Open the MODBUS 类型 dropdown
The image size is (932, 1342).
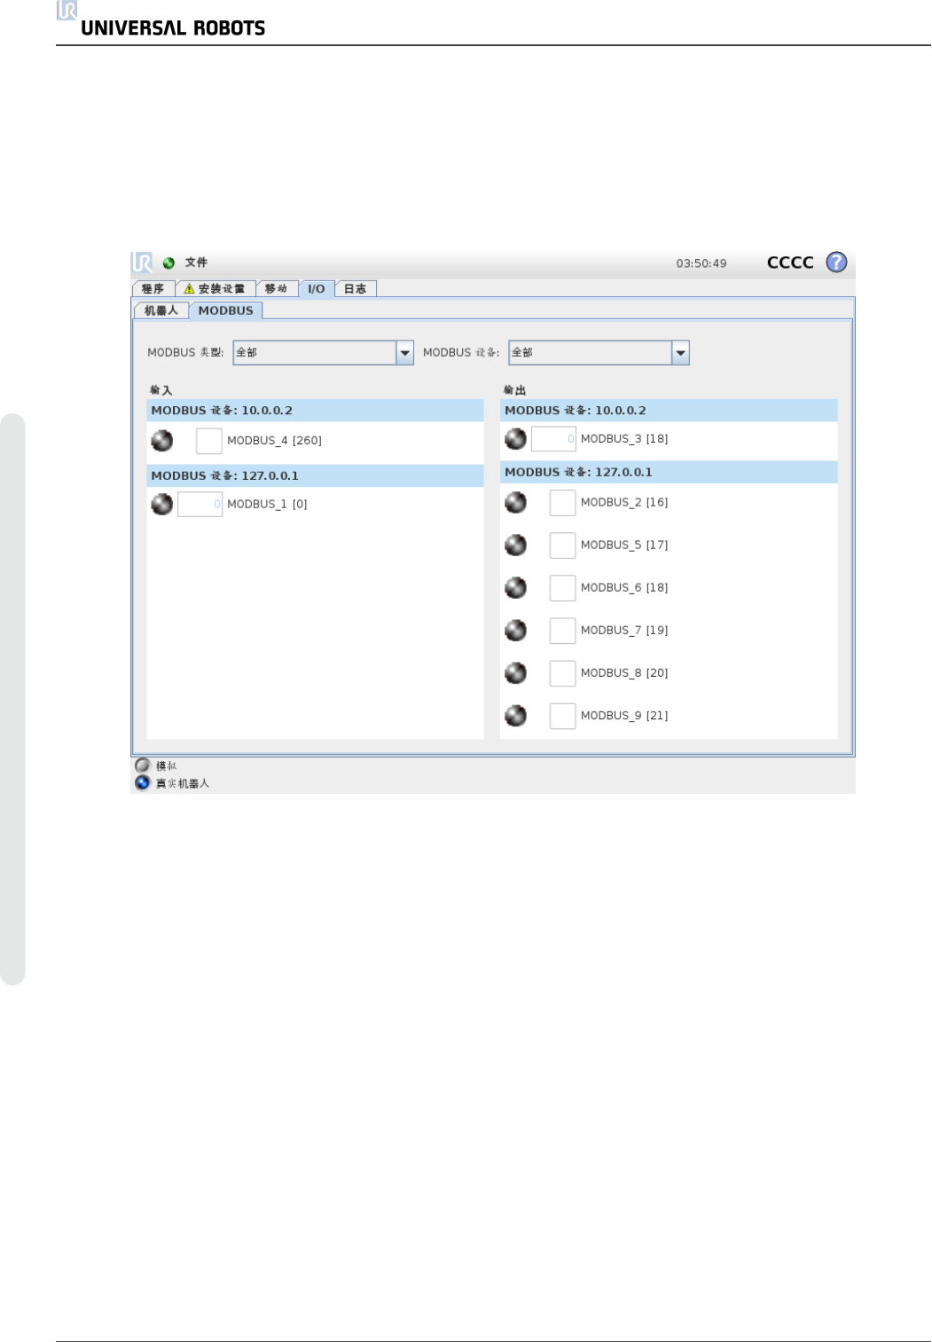click(x=324, y=352)
